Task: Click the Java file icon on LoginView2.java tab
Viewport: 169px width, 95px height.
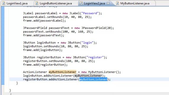Action: pyautogui.click(x=81, y=3)
